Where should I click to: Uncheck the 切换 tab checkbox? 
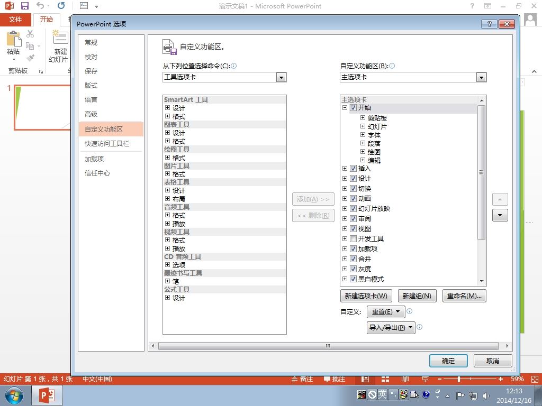[353, 189]
